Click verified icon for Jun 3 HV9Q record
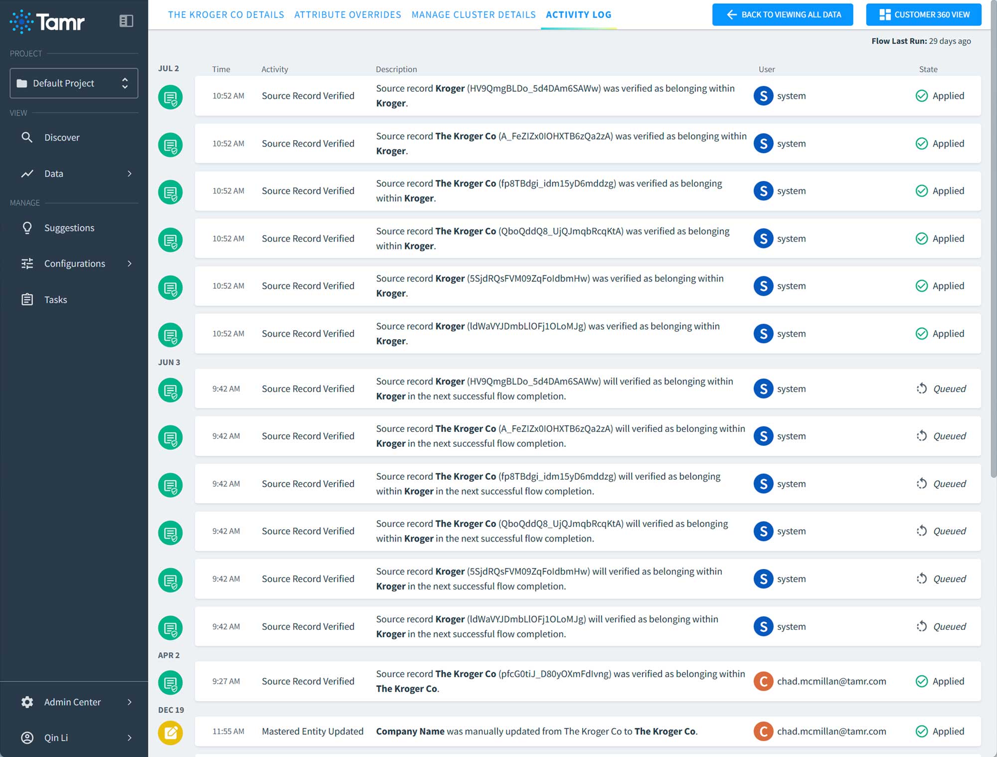Image resolution: width=997 pixels, height=757 pixels. pos(170,390)
